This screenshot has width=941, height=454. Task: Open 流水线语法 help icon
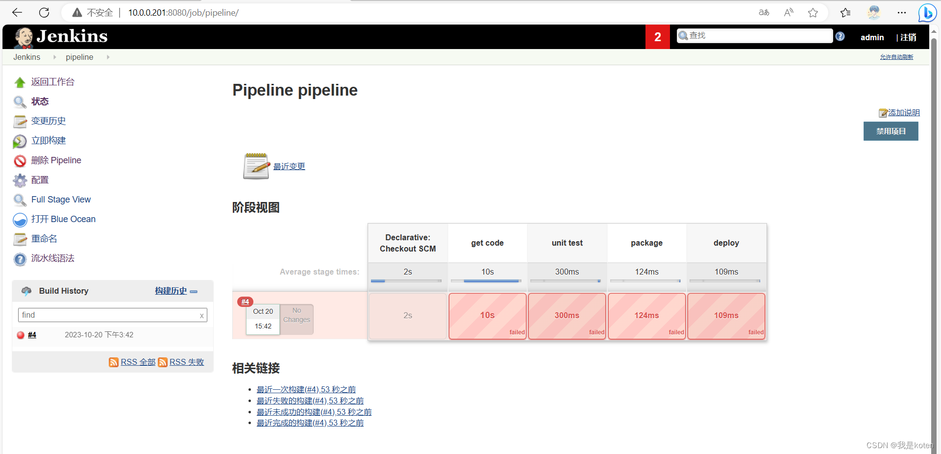pos(20,259)
